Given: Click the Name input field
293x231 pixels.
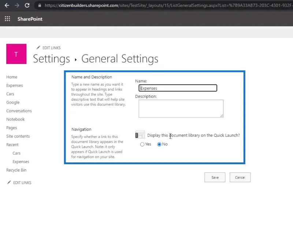Looking at the screenshot, I should [178, 88].
